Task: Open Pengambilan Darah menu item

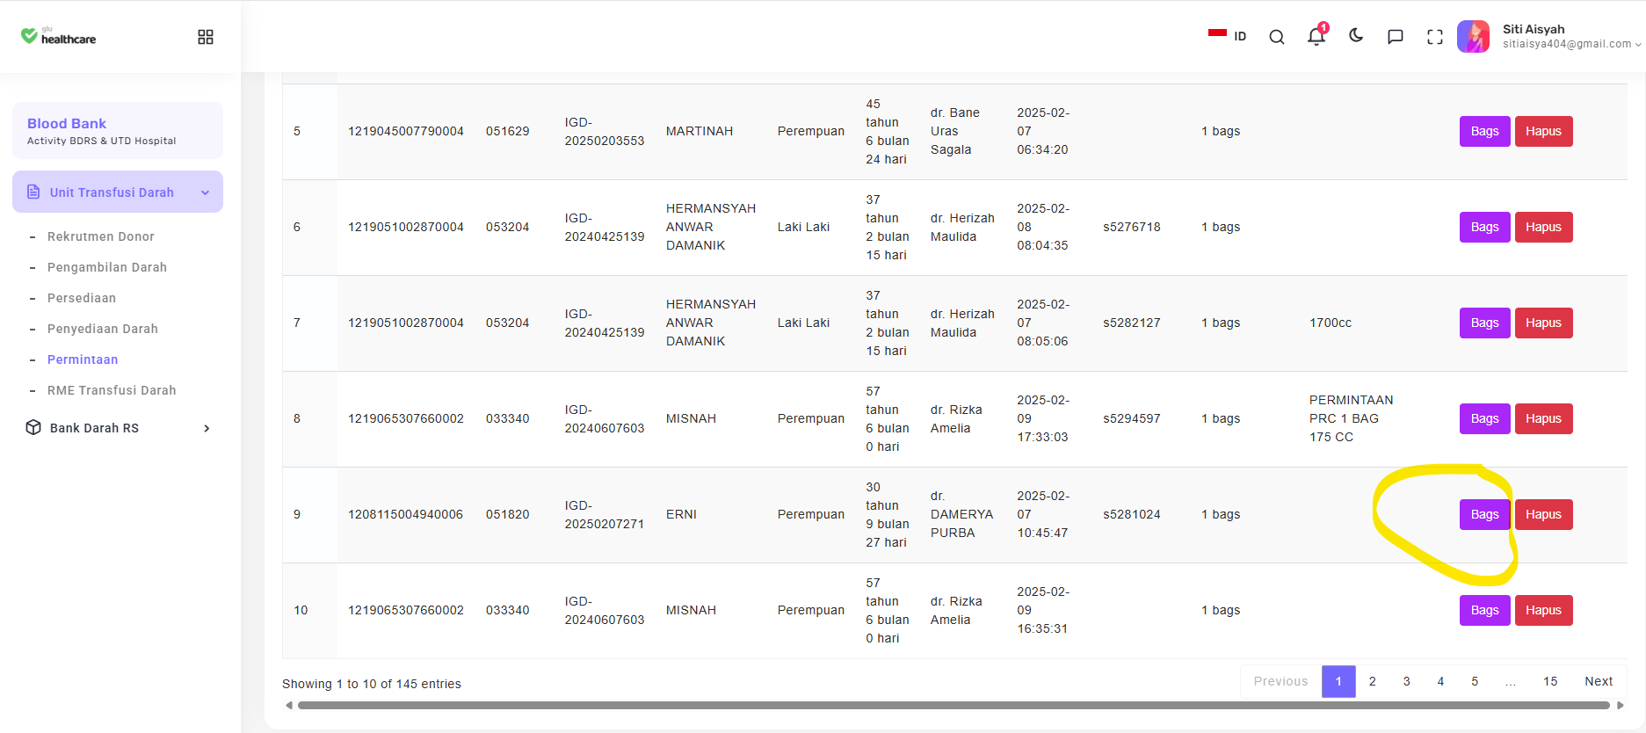Action: (107, 267)
